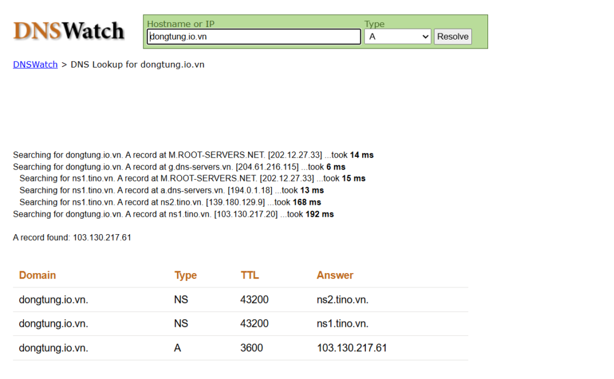614x379 pixels.
Task: Click the ns2.tino.vn. answer cell
Action: [x=342, y=300]
